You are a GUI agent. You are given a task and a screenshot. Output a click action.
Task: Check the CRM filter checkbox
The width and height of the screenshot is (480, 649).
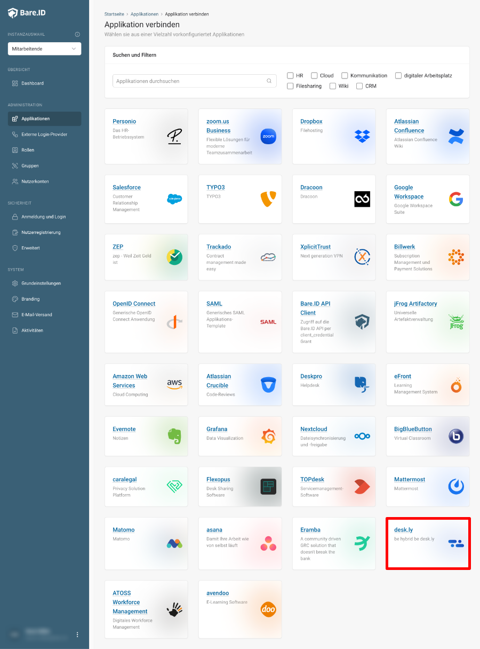tap(359, 85)
